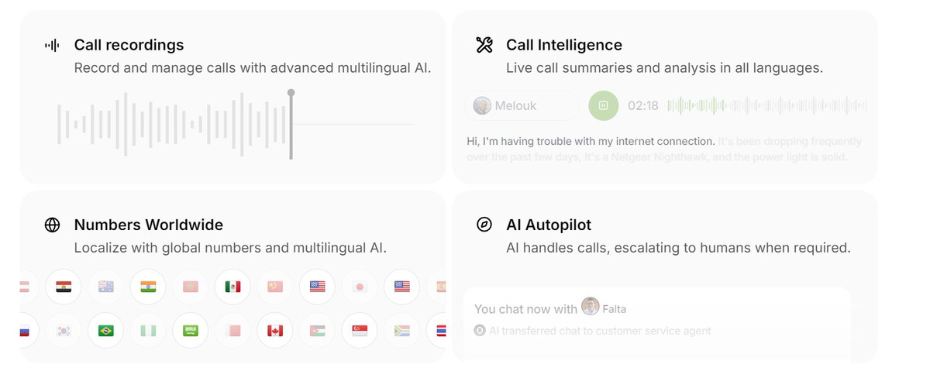
Task: Click the Melouk caller chip
Action: pyautogui.click(x=522, y=105)
